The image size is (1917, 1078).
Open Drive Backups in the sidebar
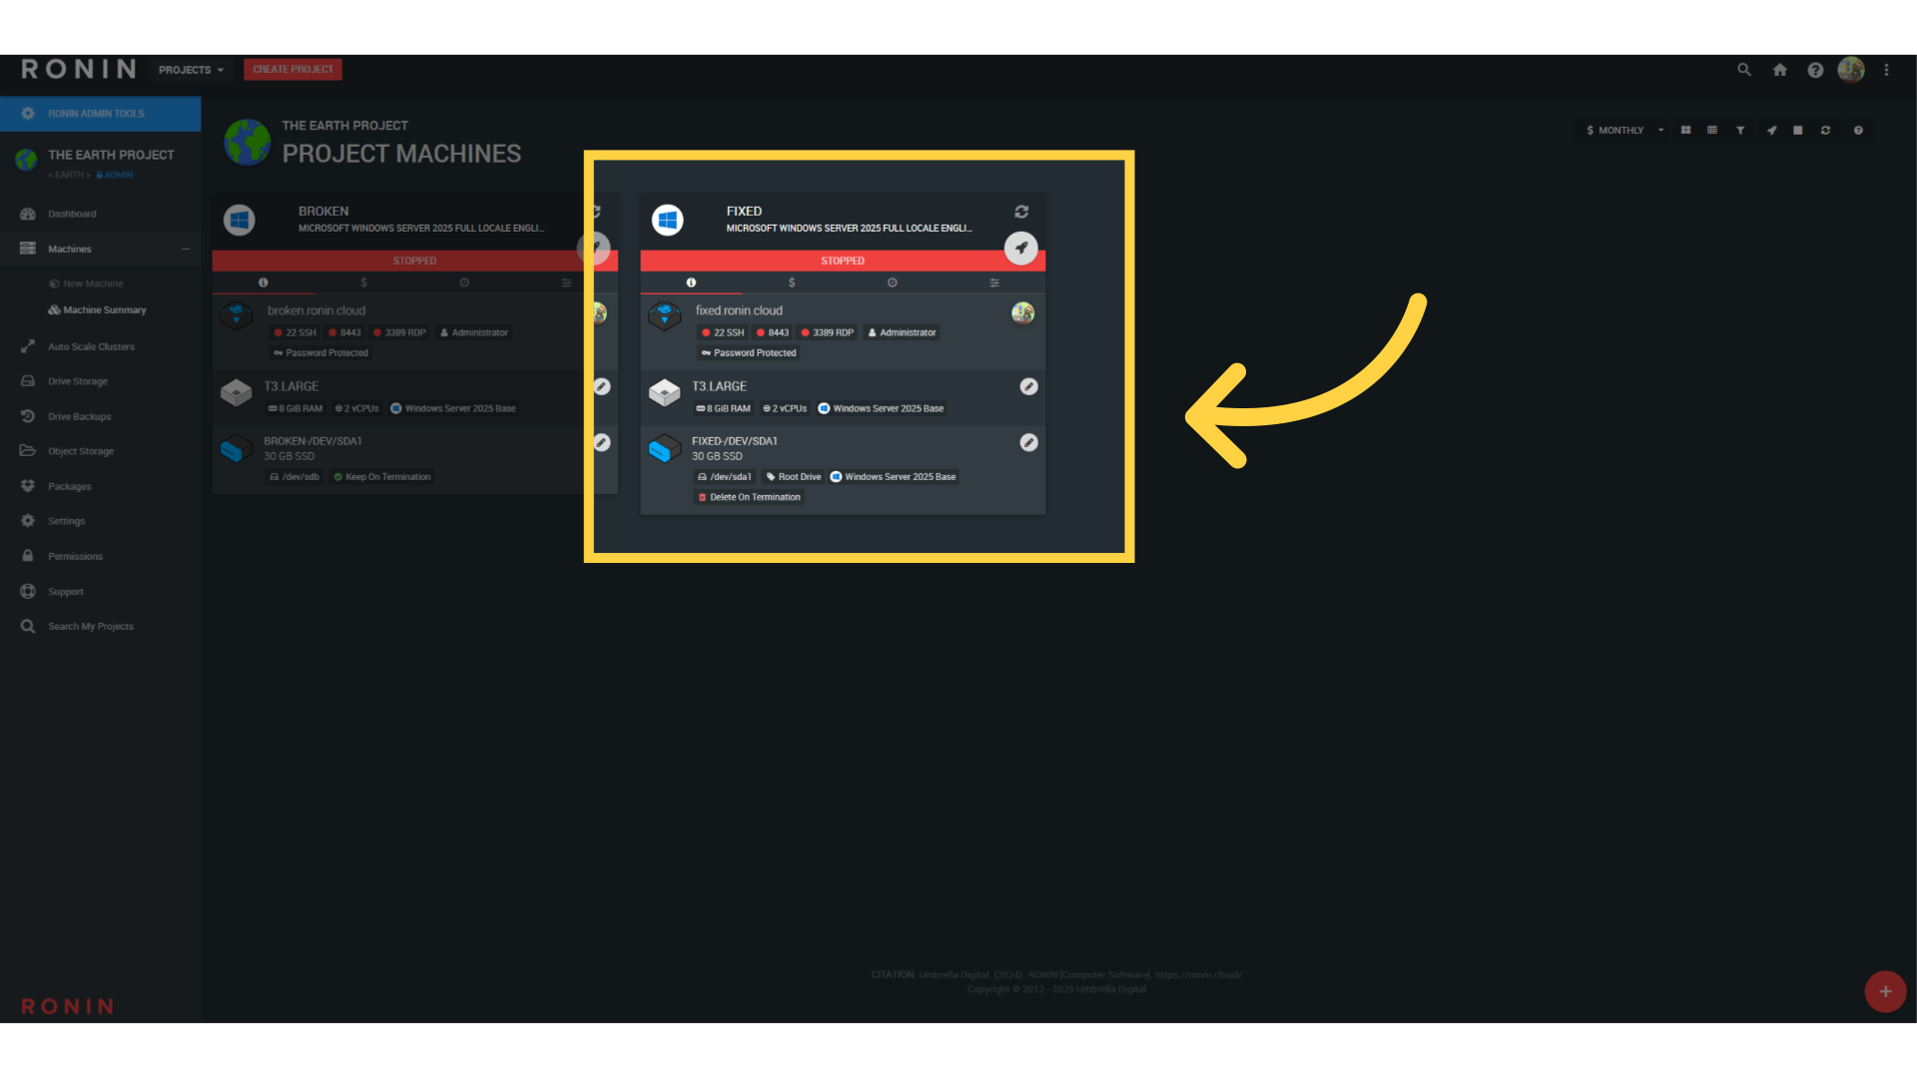80,416
